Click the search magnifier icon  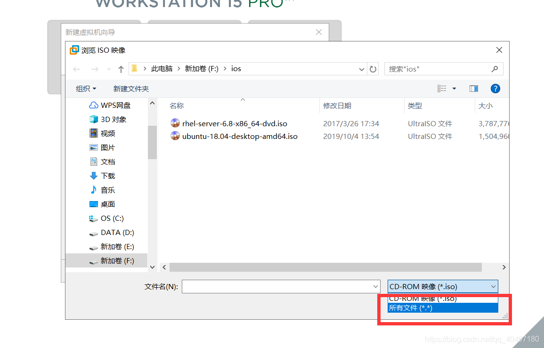[495, 69]
